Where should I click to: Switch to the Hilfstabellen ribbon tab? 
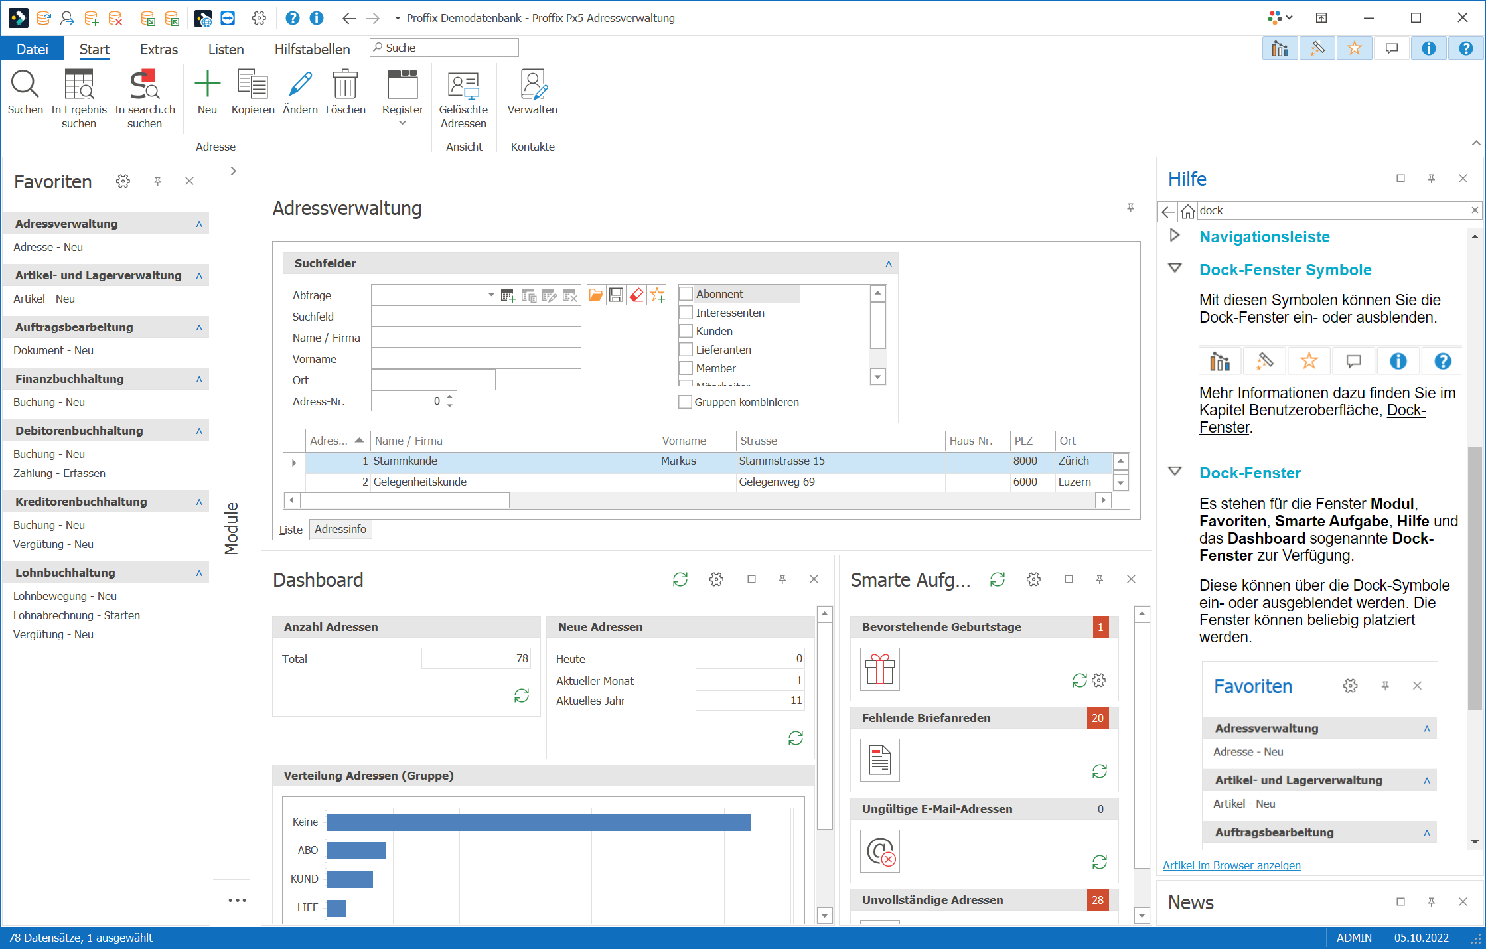312,49
